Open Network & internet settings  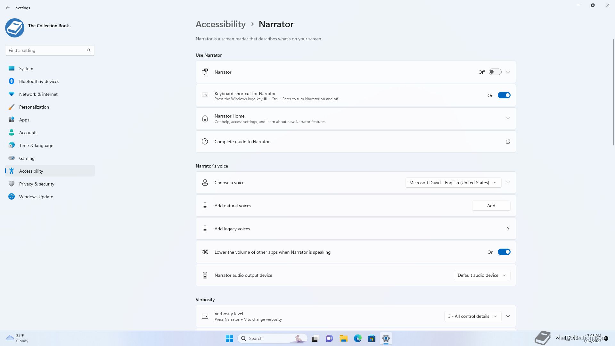[x=50, y=94]
